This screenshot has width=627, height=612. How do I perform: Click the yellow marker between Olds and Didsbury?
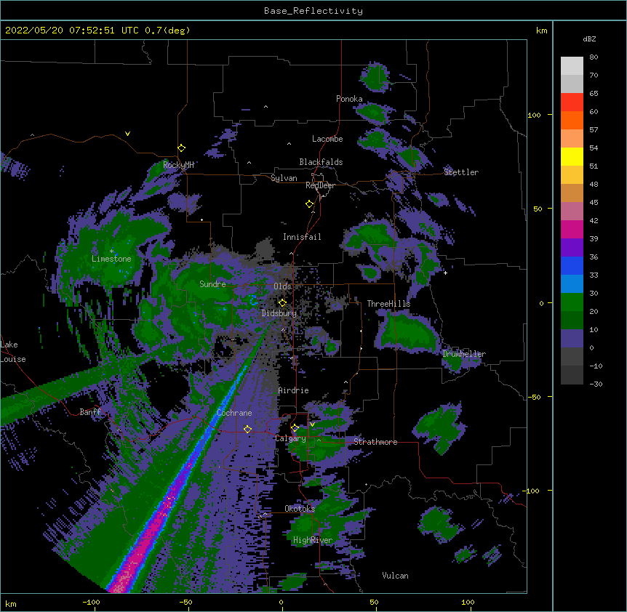pos(283,303)
